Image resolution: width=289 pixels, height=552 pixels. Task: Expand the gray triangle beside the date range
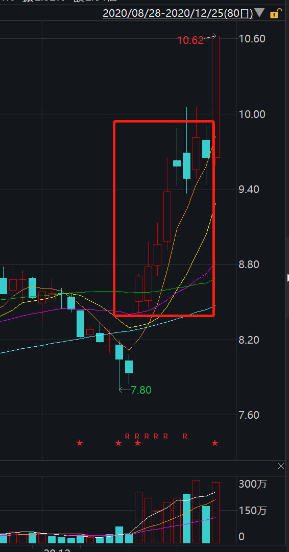[x=259, y=13]
